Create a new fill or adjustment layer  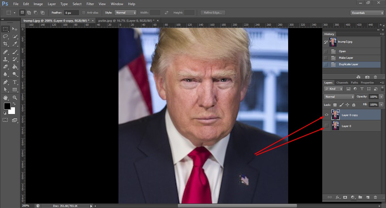pyautogui.click(x=353, y=197)
